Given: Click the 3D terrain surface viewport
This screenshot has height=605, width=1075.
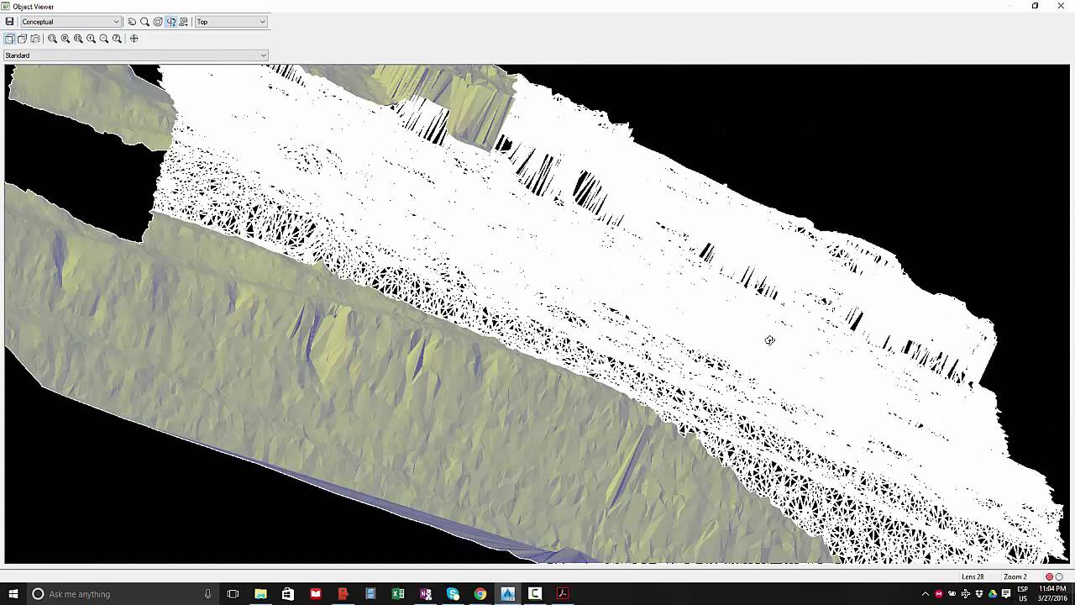Looking at the screenshot, I should pyautogui.click(x=536, y=313).
